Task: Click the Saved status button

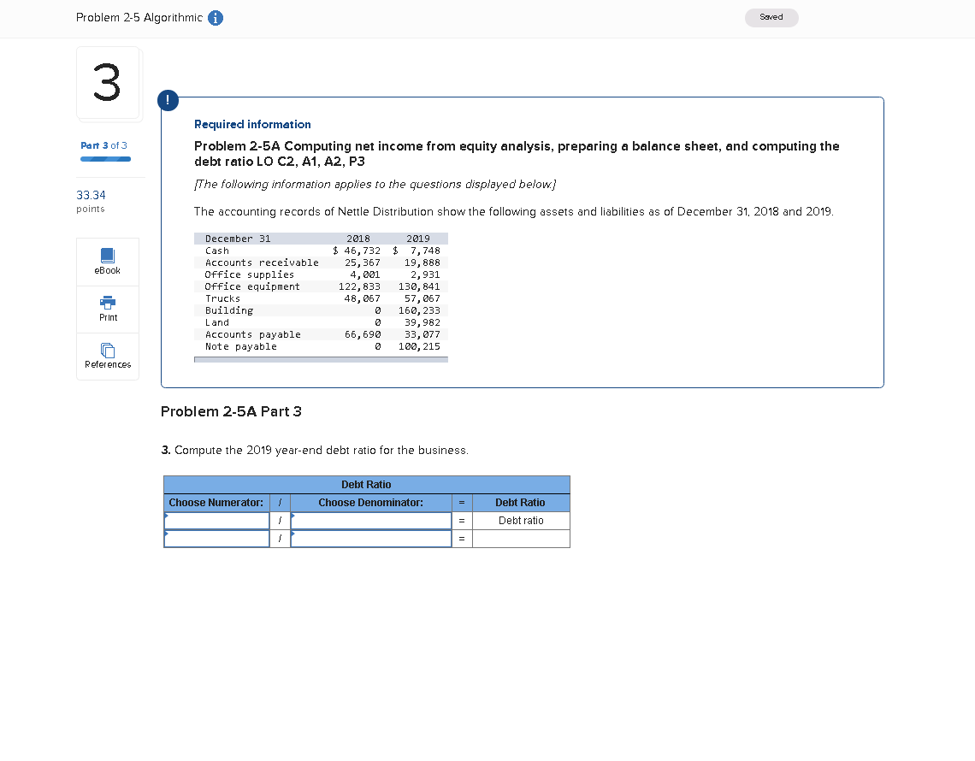Action: (x=771, y=17)
